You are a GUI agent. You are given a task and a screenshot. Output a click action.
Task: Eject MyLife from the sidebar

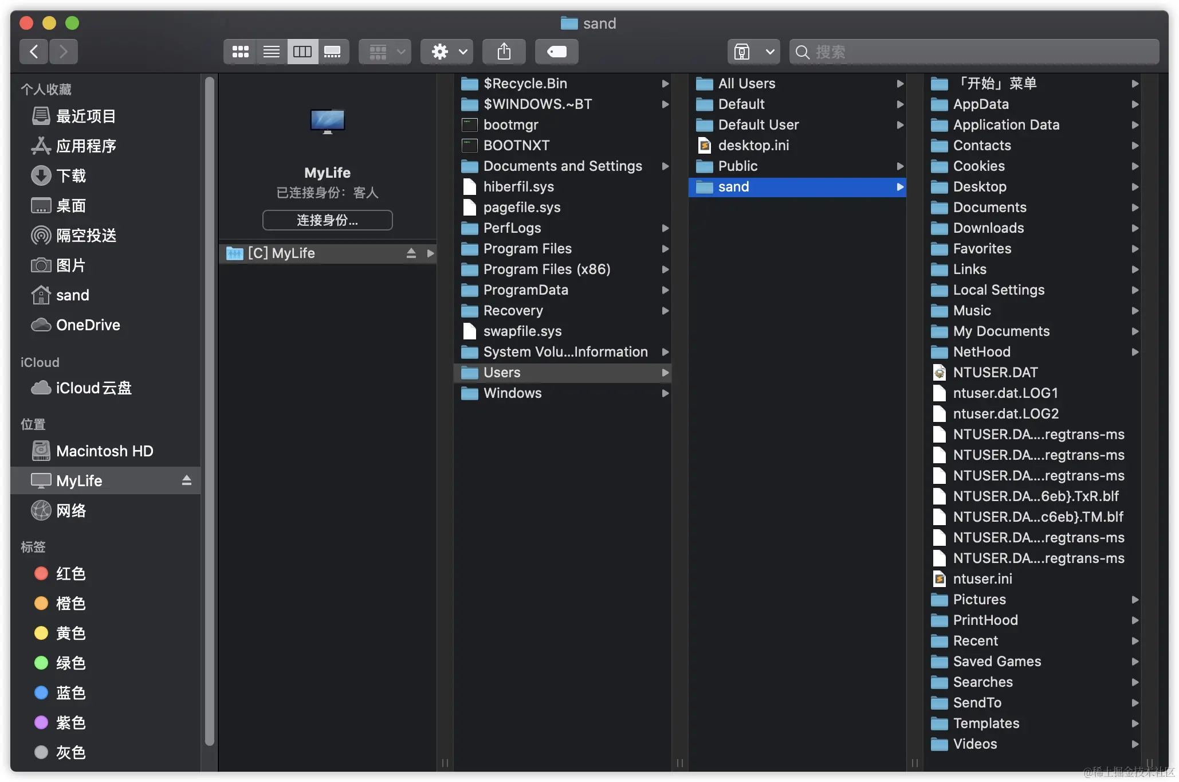186,480
